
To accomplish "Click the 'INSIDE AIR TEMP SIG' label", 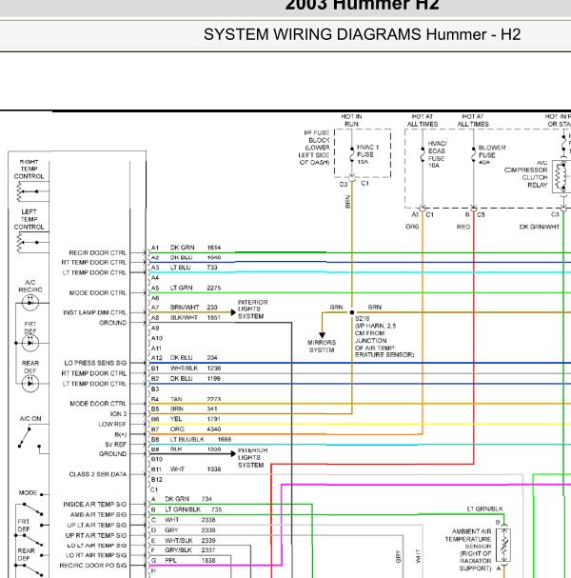I will [94, 505].
